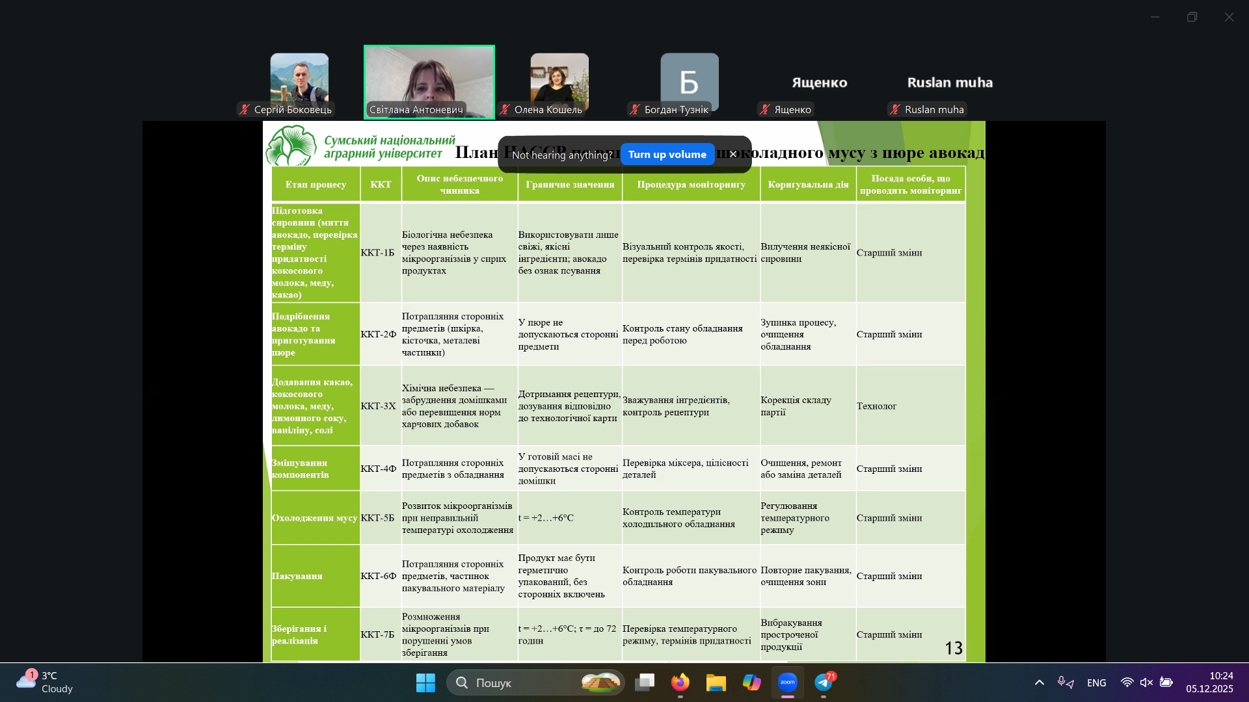The image size is (1249, 702).
Task: Switch ENG input language indicator
Action: 1096,682
